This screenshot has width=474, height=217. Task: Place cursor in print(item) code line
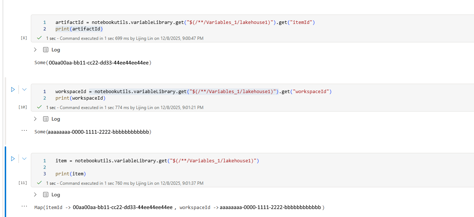tap(71, 174)
